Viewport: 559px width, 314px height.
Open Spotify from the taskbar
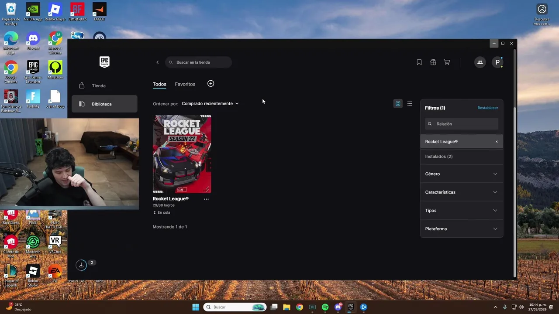325,307
